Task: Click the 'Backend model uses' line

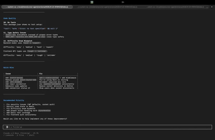Action: (x=22, y=43)
